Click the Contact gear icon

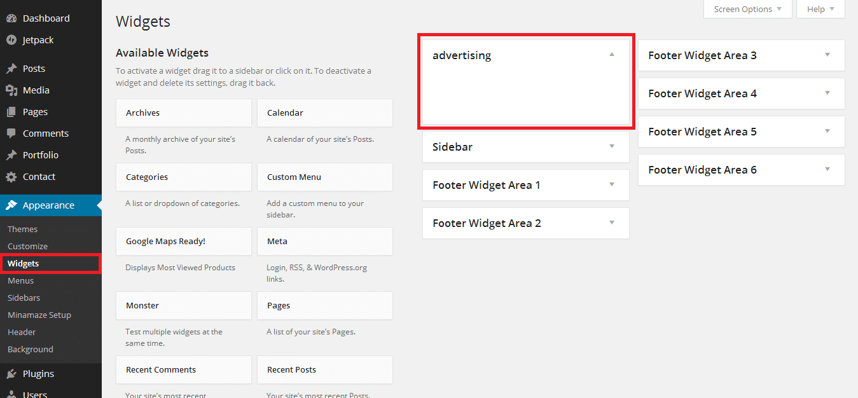click(11, 177)
